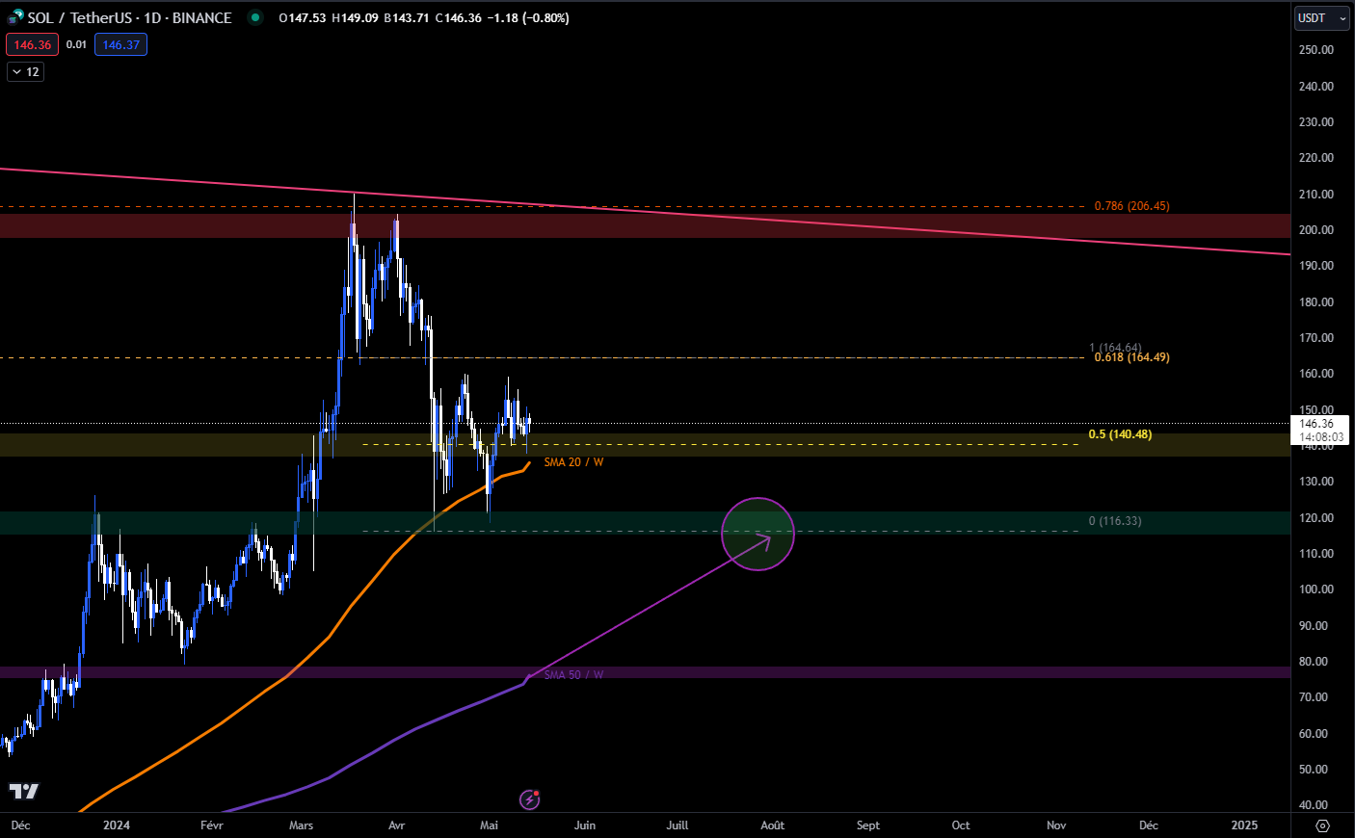Select the 0.618 (164.49) Fibonacci label
The width and height of the screenshot is (1355, 838).
pyautogui.click(x=1131, y=357)
